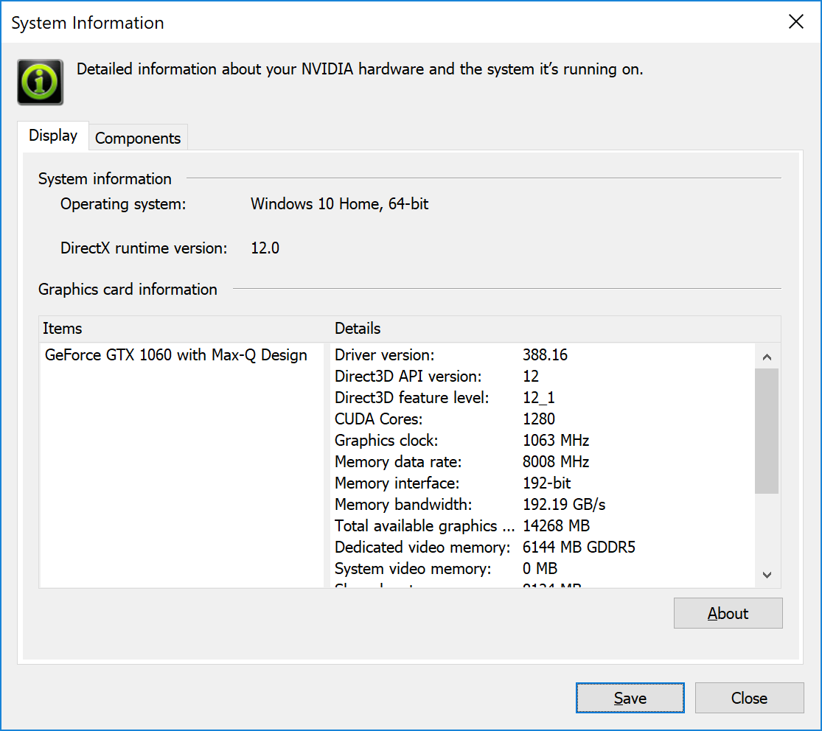Click the 6144 MB GDDR5 value
The image size is (822, 731).
pos(579,548)
